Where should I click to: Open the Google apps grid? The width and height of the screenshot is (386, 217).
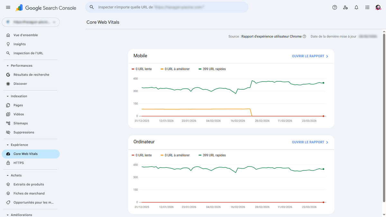(x=367, y=7)
